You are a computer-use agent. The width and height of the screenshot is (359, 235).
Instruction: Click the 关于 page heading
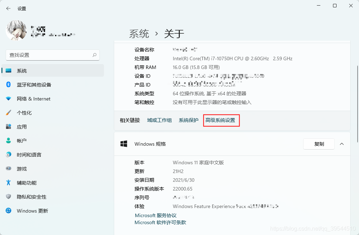click(x=174, y=34)
